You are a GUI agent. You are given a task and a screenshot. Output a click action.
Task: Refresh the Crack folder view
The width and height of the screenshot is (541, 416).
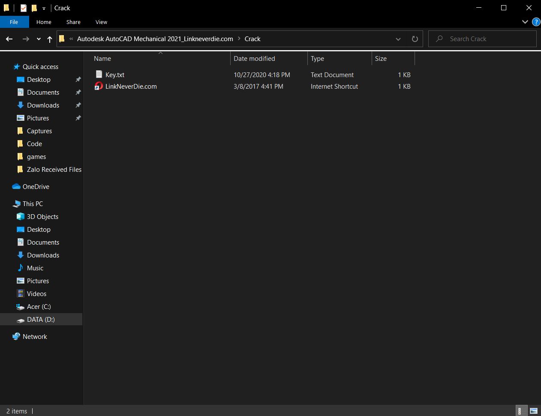(415, 39)
